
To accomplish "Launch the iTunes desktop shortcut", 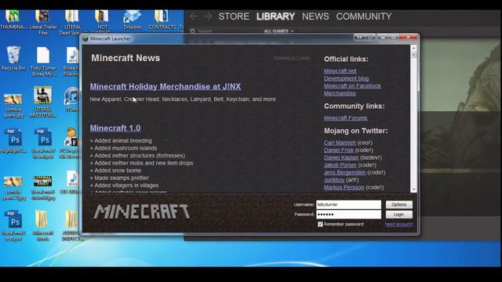I will pyautogui.click(x=72, y=99).
